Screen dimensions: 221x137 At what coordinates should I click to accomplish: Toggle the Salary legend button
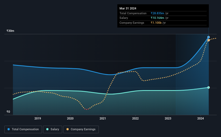52,129
